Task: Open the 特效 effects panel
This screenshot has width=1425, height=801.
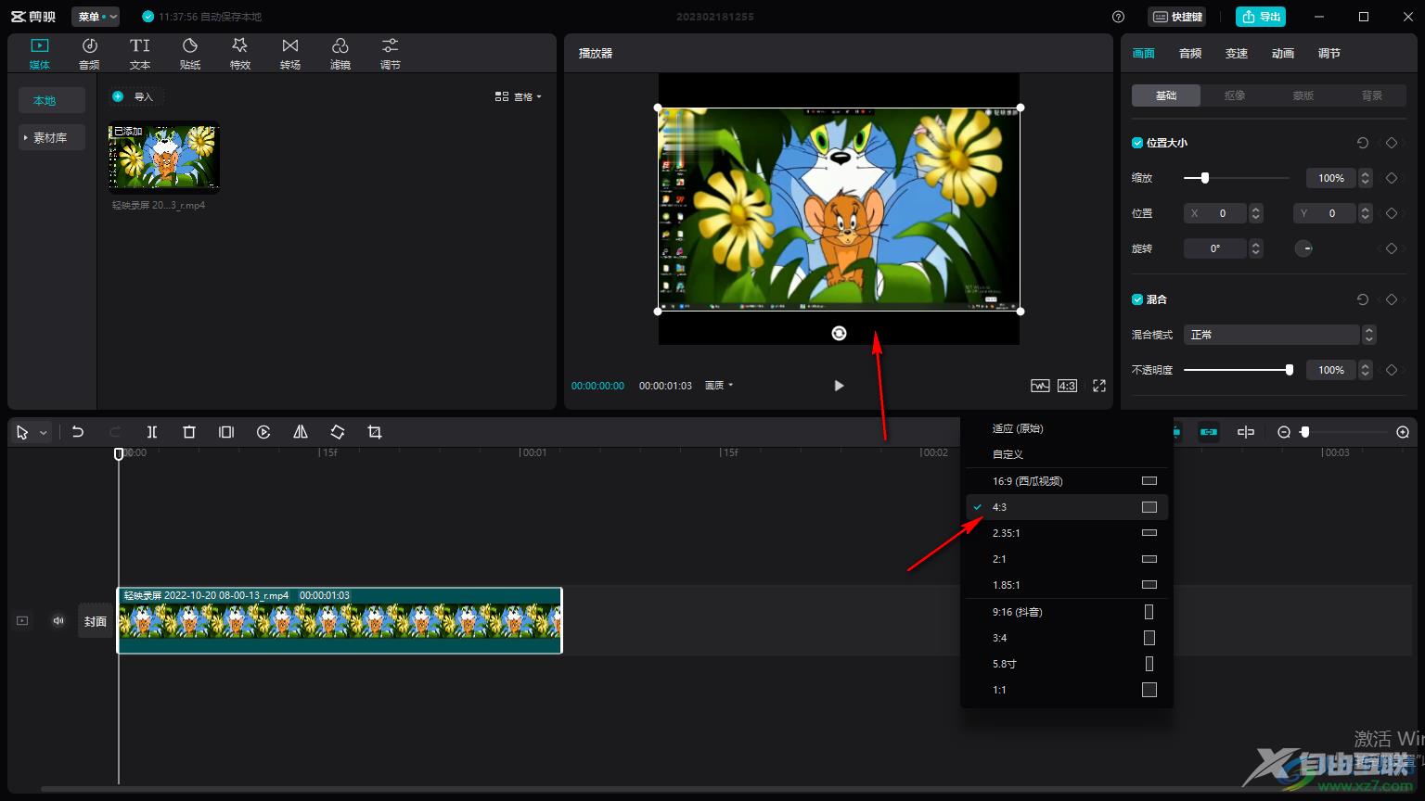Action: click(x=240, y=54)
